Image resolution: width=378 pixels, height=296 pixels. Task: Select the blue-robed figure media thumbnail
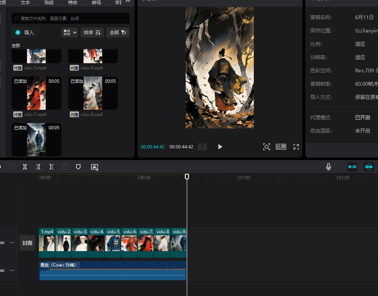click(37, 140)
